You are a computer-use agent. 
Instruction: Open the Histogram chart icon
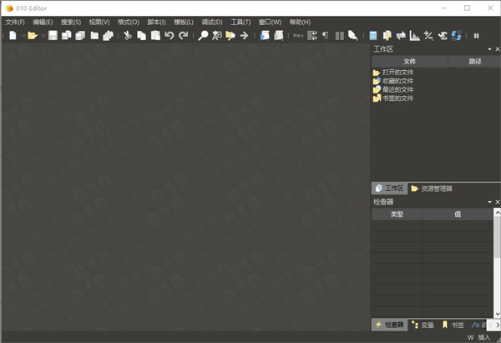(415, 35)
